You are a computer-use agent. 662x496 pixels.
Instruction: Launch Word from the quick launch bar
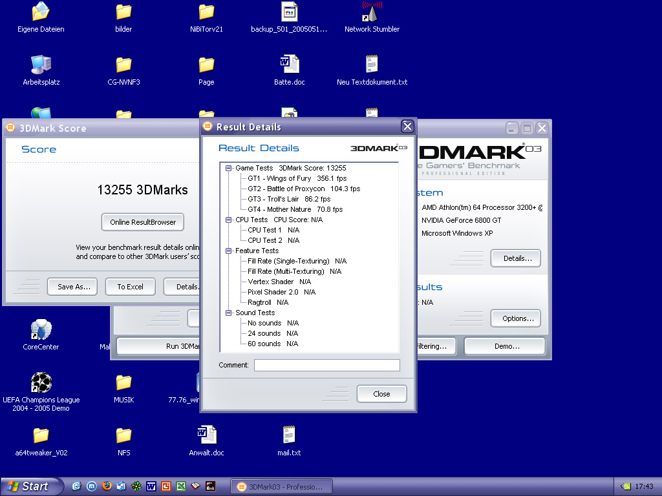151,486
